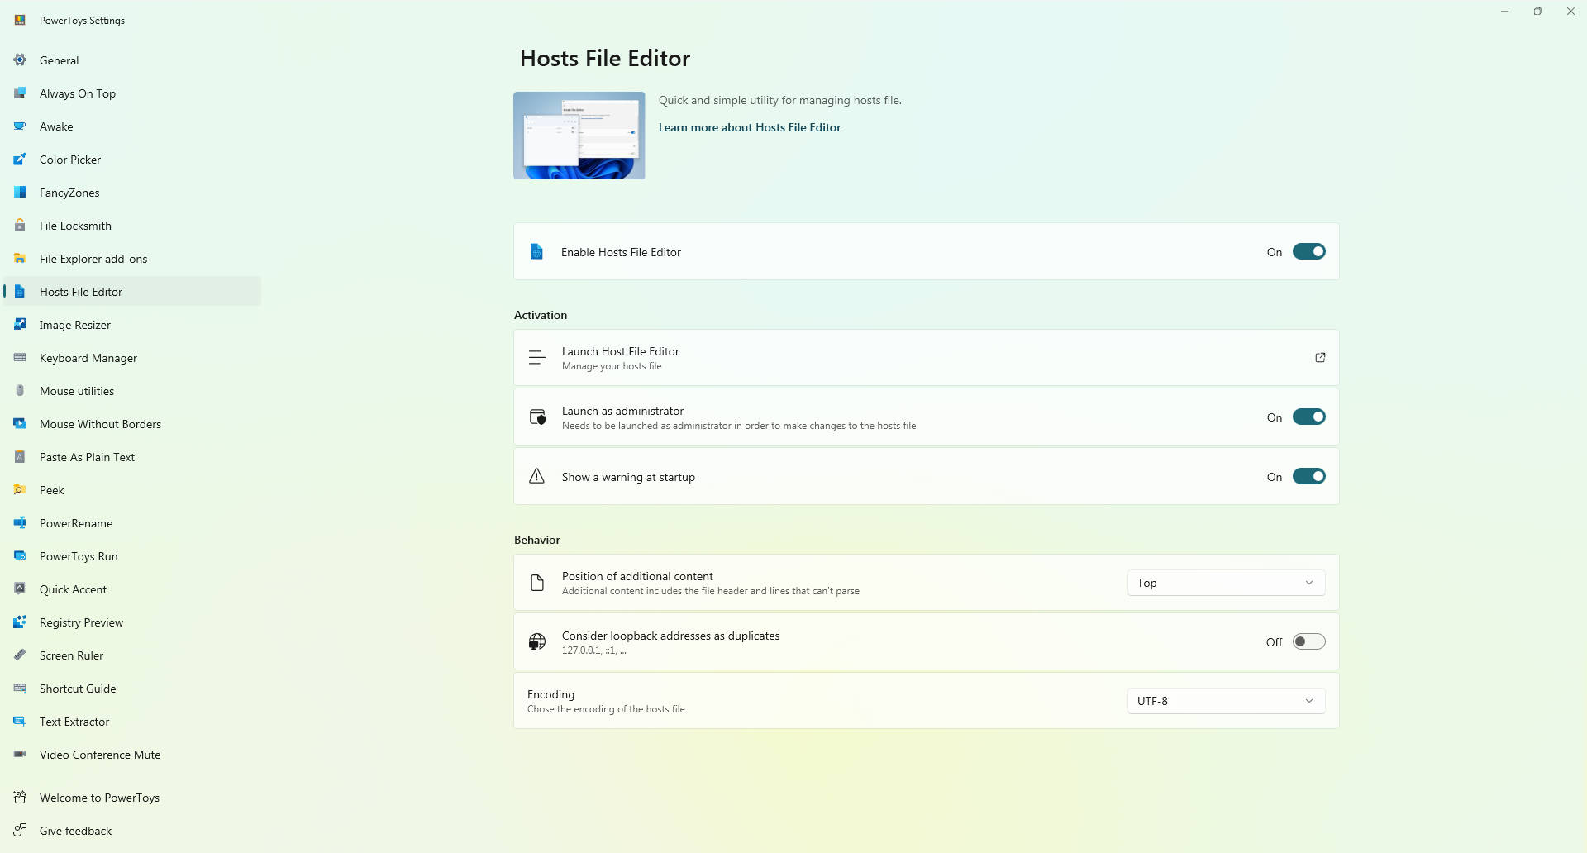
Task: Click the Keyboard Manager icon
Action: point(20,358)
